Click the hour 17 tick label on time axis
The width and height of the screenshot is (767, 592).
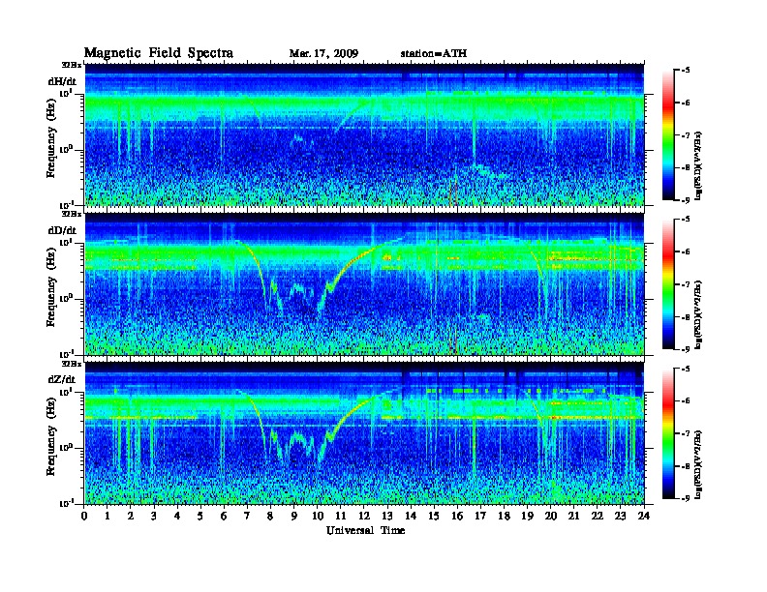tap(480, 516)
